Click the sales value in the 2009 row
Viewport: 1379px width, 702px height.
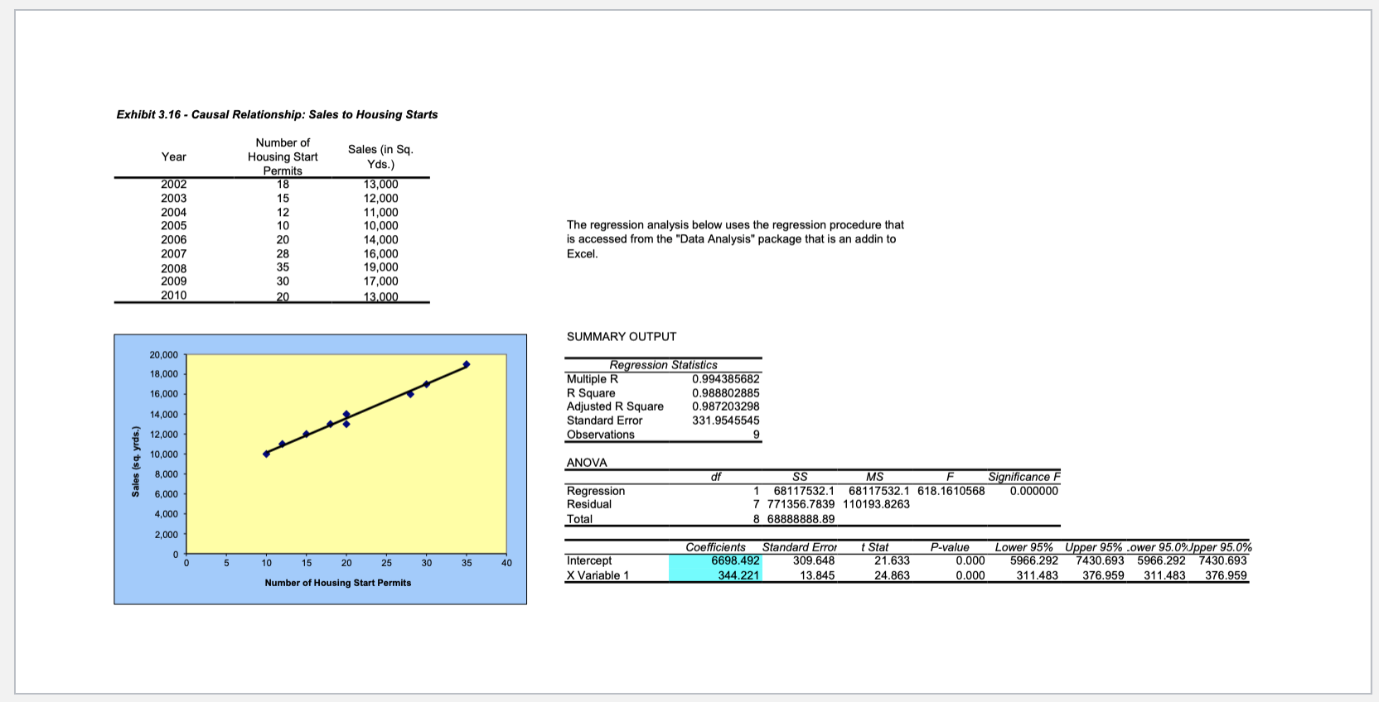[381, 281]
